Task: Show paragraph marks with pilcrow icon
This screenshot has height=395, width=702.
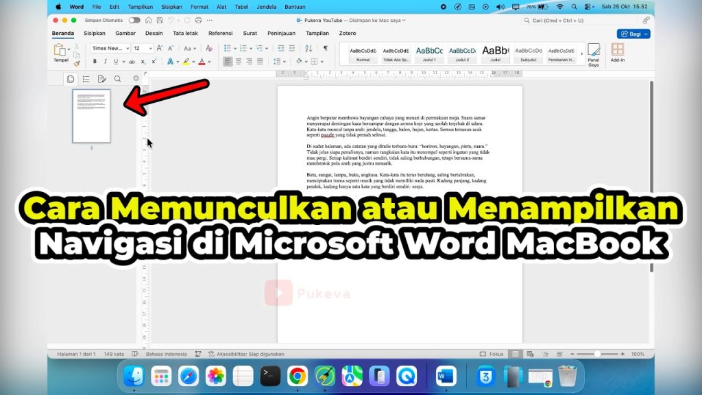Action: click(x=326, y=48)
